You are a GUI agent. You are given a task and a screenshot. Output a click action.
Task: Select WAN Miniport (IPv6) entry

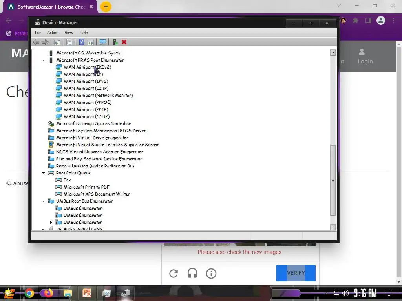86,81
